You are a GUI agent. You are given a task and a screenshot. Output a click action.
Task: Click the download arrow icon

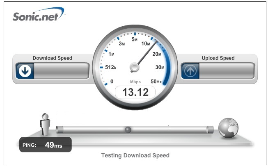pyautogui.click(x=25, y=71)
